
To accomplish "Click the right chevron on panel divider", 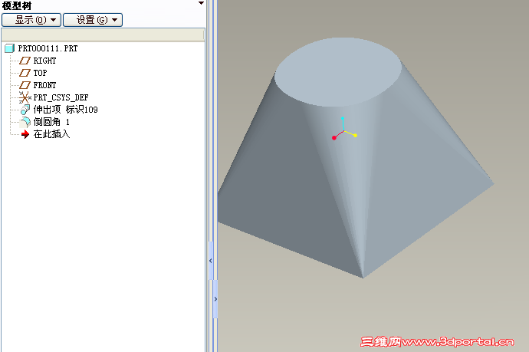I will [x=215, y=299].
